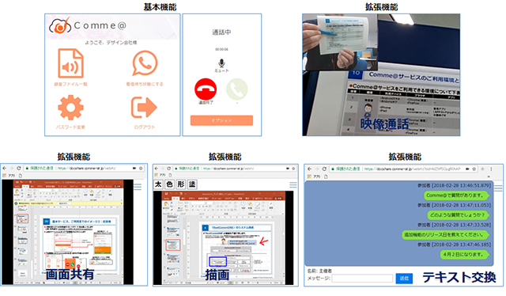Mute the microphone during the call
This screenshot has height=296, width=506.
click(x=221, y=63)
